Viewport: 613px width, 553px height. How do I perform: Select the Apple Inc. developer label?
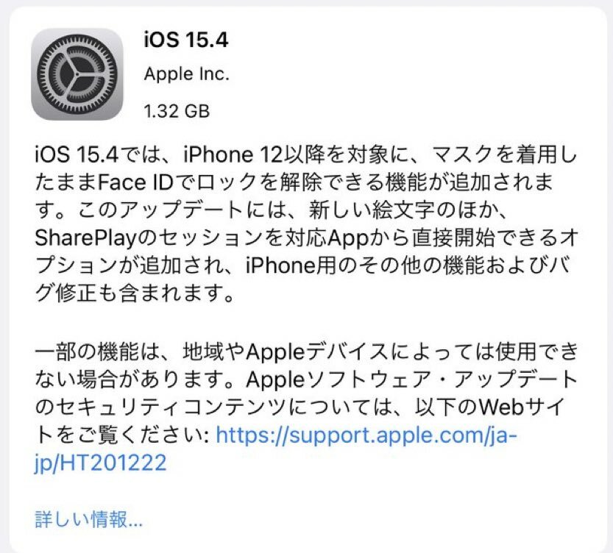[x=186, y=74]
